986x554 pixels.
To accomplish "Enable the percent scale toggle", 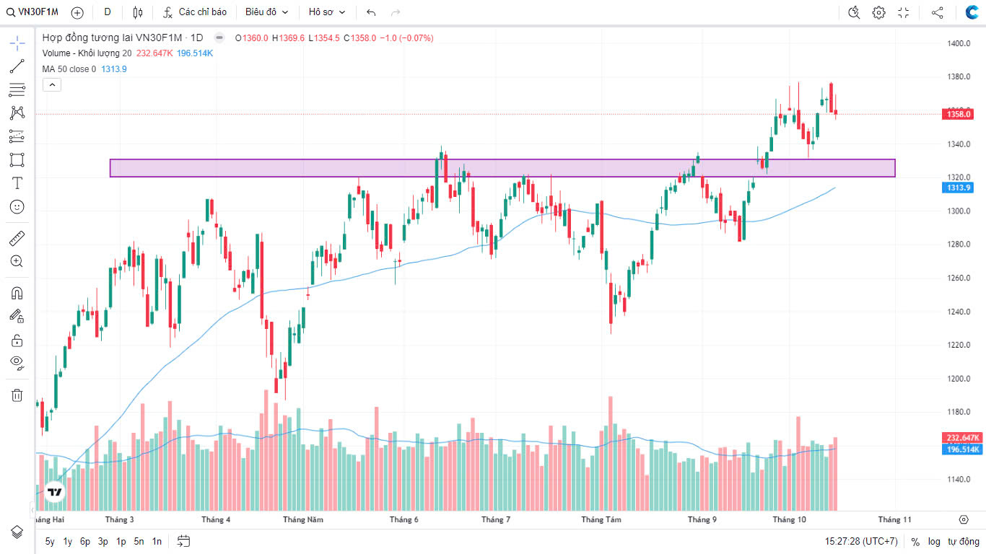I will 915,541.
